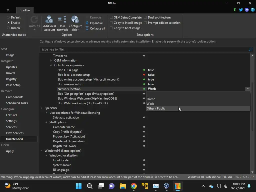Click the weather widget icon
Viewport: 256px width, 192px height.
[7, 186]
